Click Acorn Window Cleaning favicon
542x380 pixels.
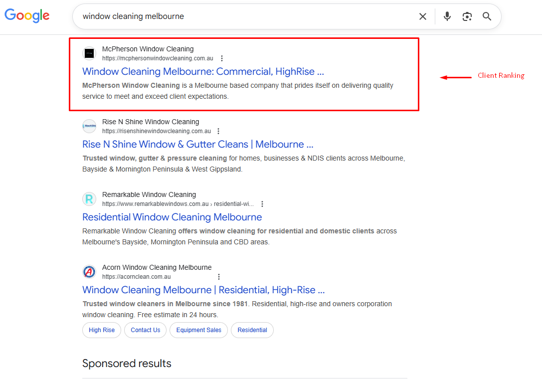(x=89, y=272)
